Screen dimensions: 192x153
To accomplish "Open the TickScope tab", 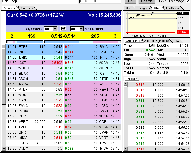I will (173, 8).
